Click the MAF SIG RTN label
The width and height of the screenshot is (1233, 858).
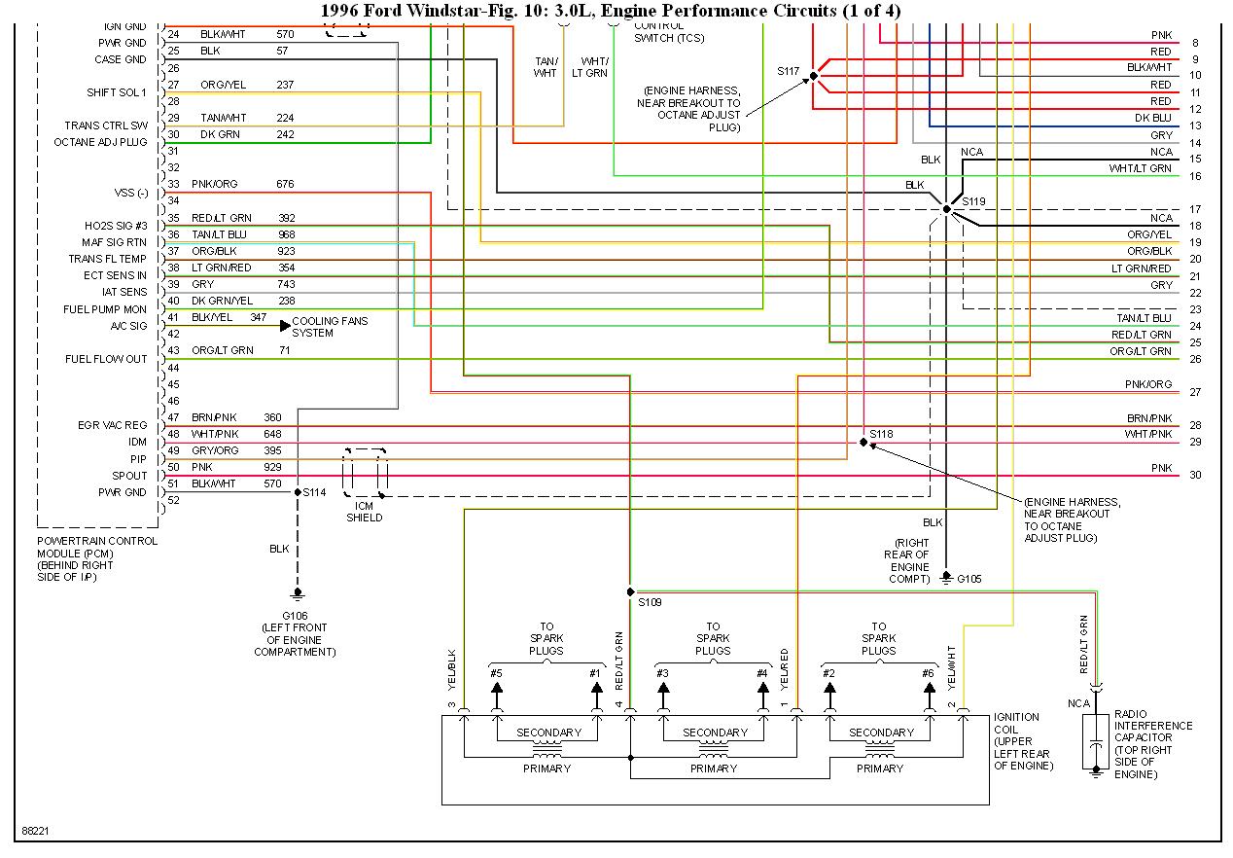[x=115, y=242]
